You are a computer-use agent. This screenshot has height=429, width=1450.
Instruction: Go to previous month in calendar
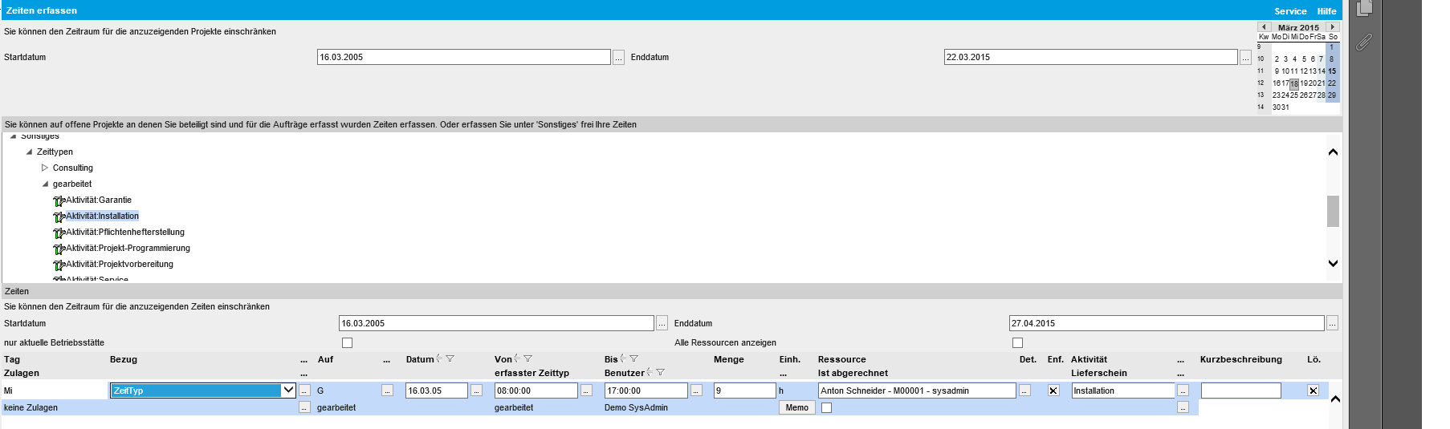click(1264, 27)
